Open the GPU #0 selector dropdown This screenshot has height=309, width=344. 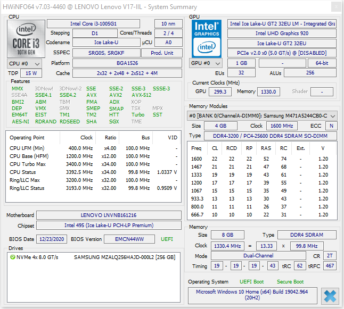[204, 63]
